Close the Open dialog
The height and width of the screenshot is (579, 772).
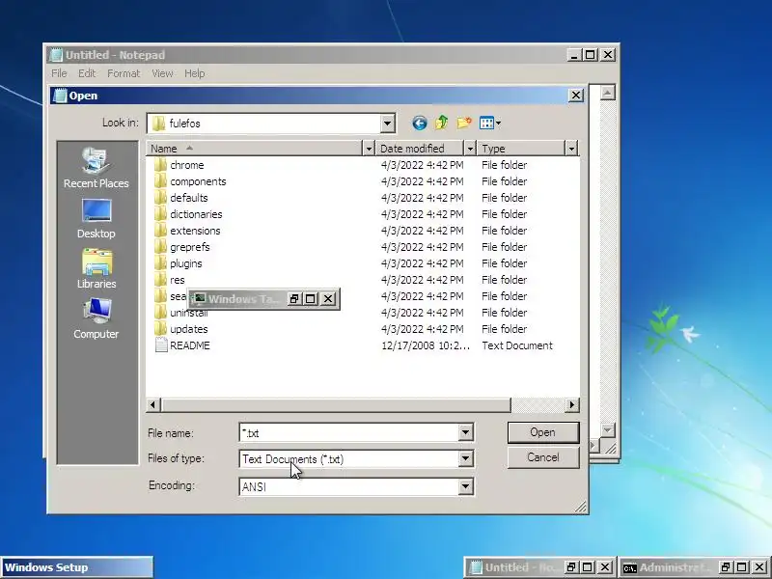pos(576,95)
